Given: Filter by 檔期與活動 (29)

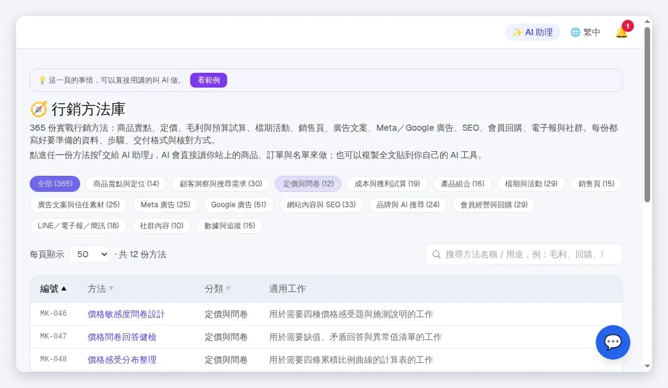Looking at the screenshot, I should tap(531, 184).
